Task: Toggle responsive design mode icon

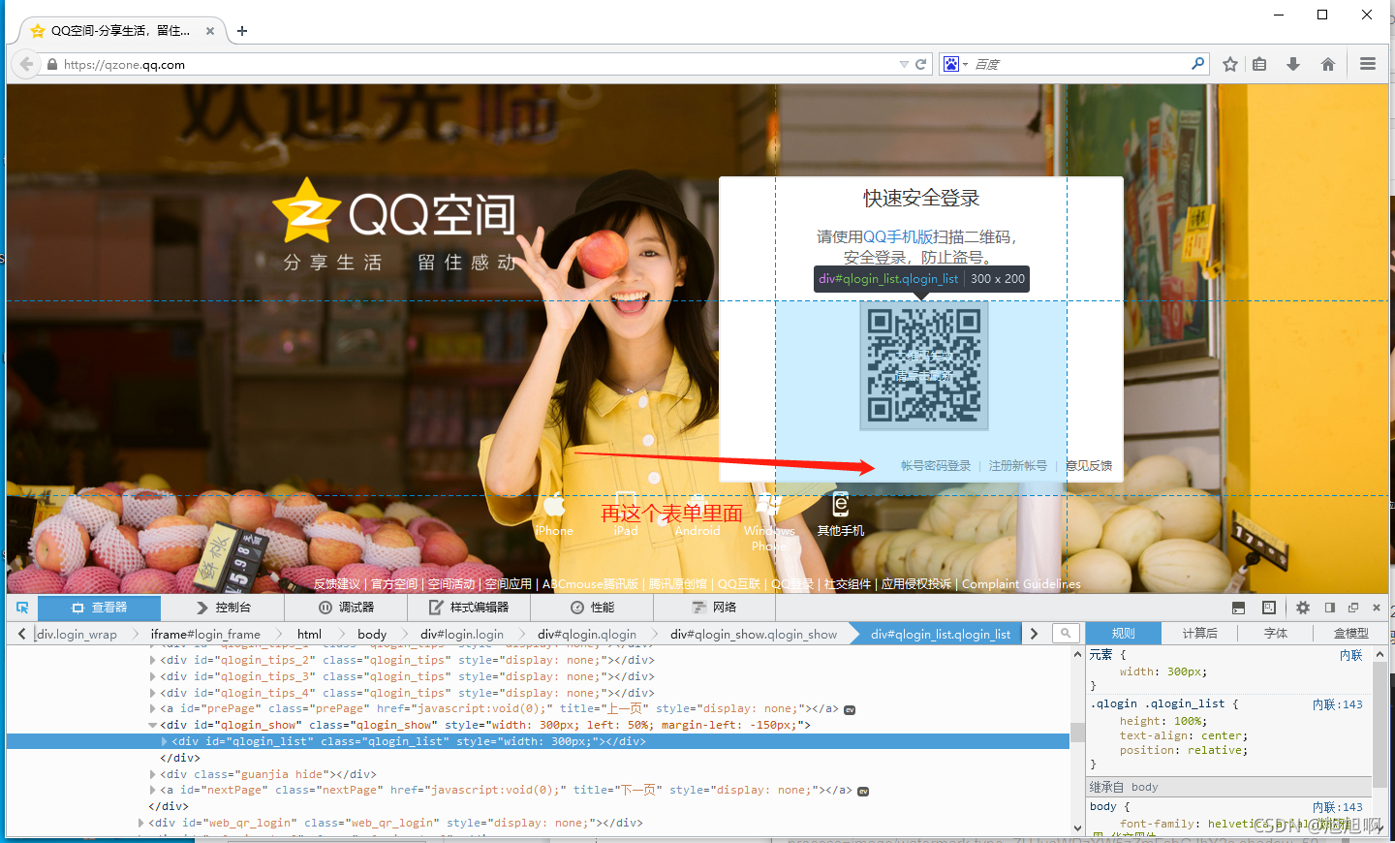Action: 1269,608
